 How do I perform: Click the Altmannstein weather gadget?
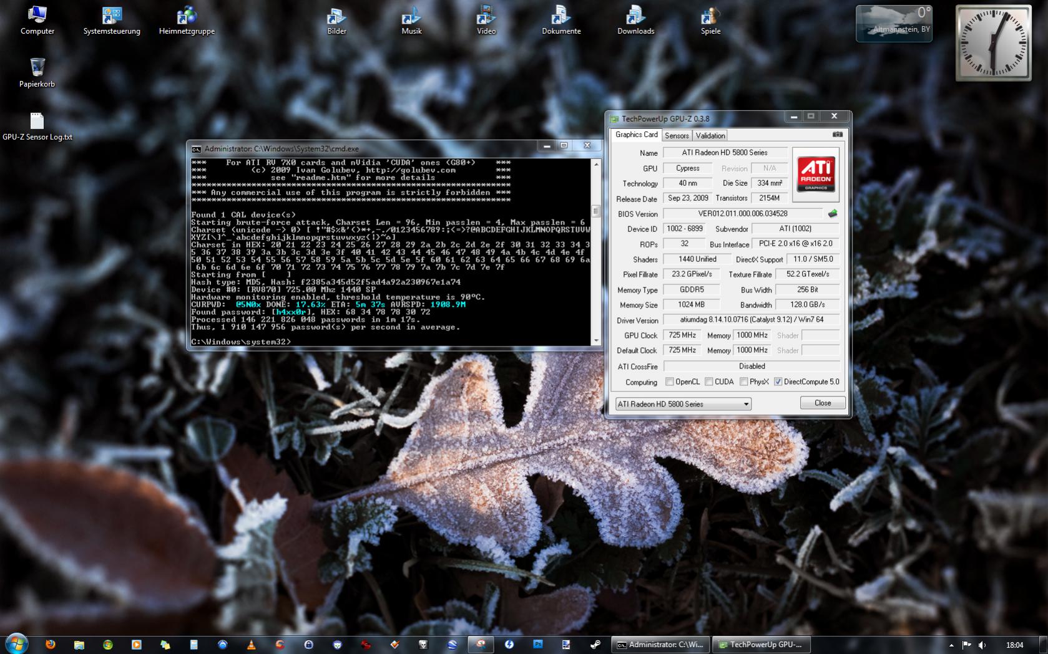(x=894, y=24)
